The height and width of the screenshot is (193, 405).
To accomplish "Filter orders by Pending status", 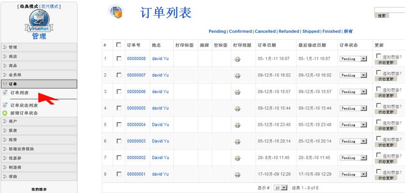I will (x=217, y=32).
